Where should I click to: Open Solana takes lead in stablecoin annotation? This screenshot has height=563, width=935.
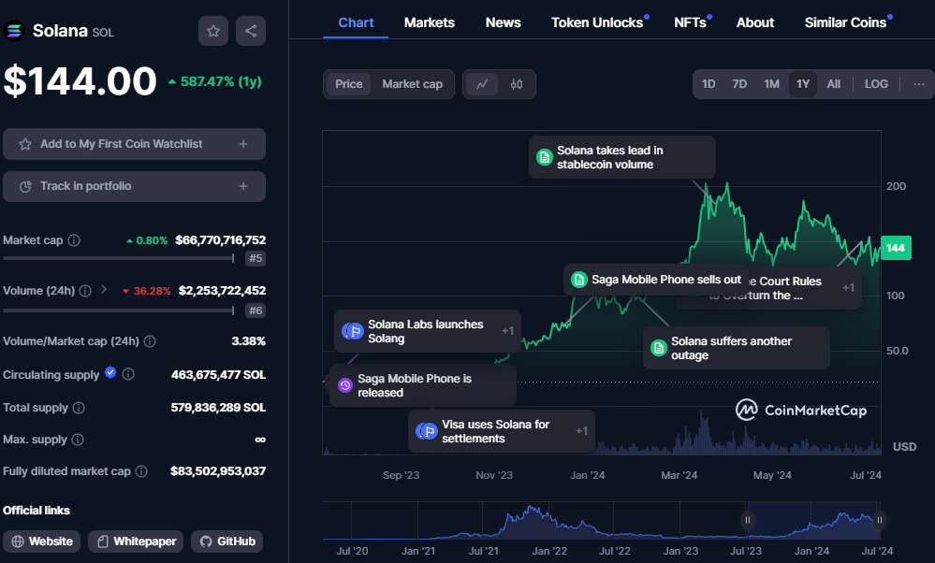(622, 157)
